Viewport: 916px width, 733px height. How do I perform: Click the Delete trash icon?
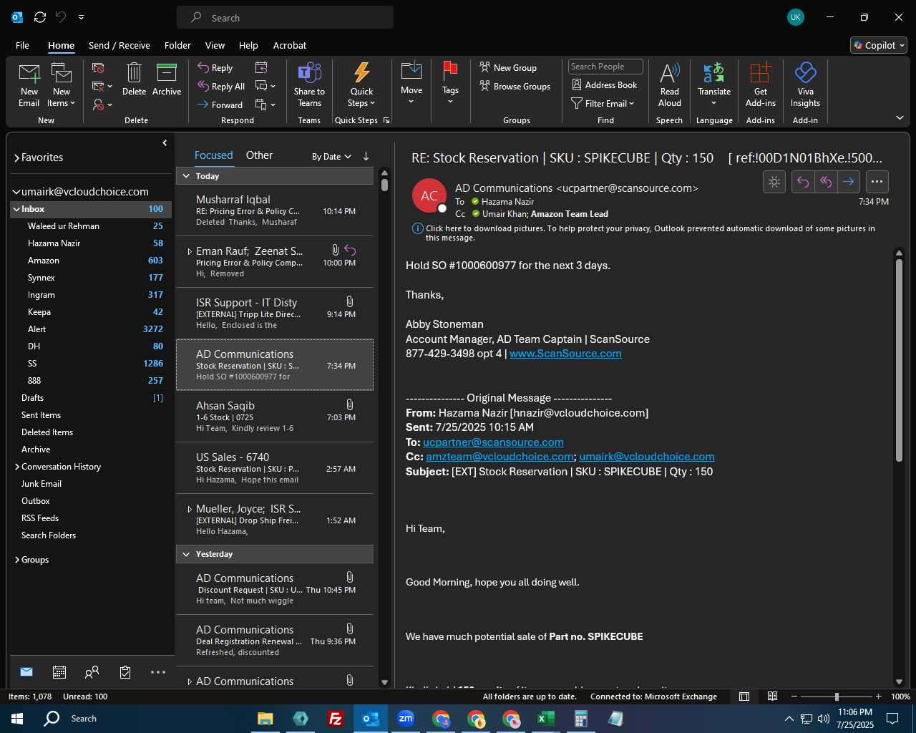click(134, 79)
